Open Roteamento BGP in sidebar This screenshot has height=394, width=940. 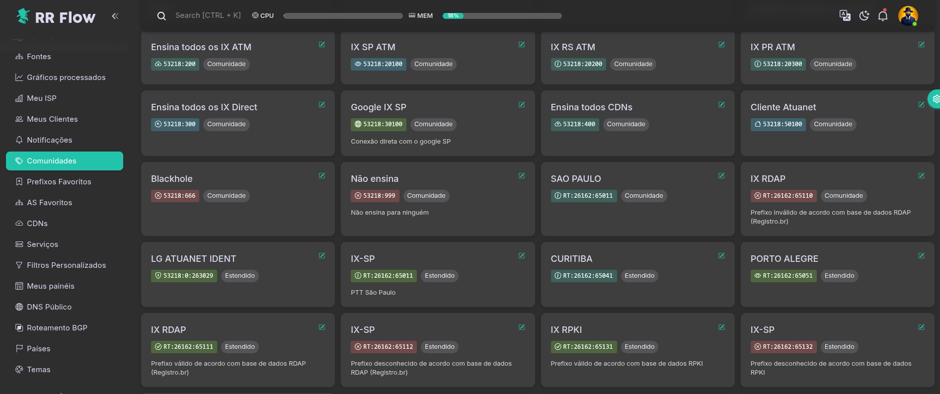pyautogui.click(x=57, y=328)
